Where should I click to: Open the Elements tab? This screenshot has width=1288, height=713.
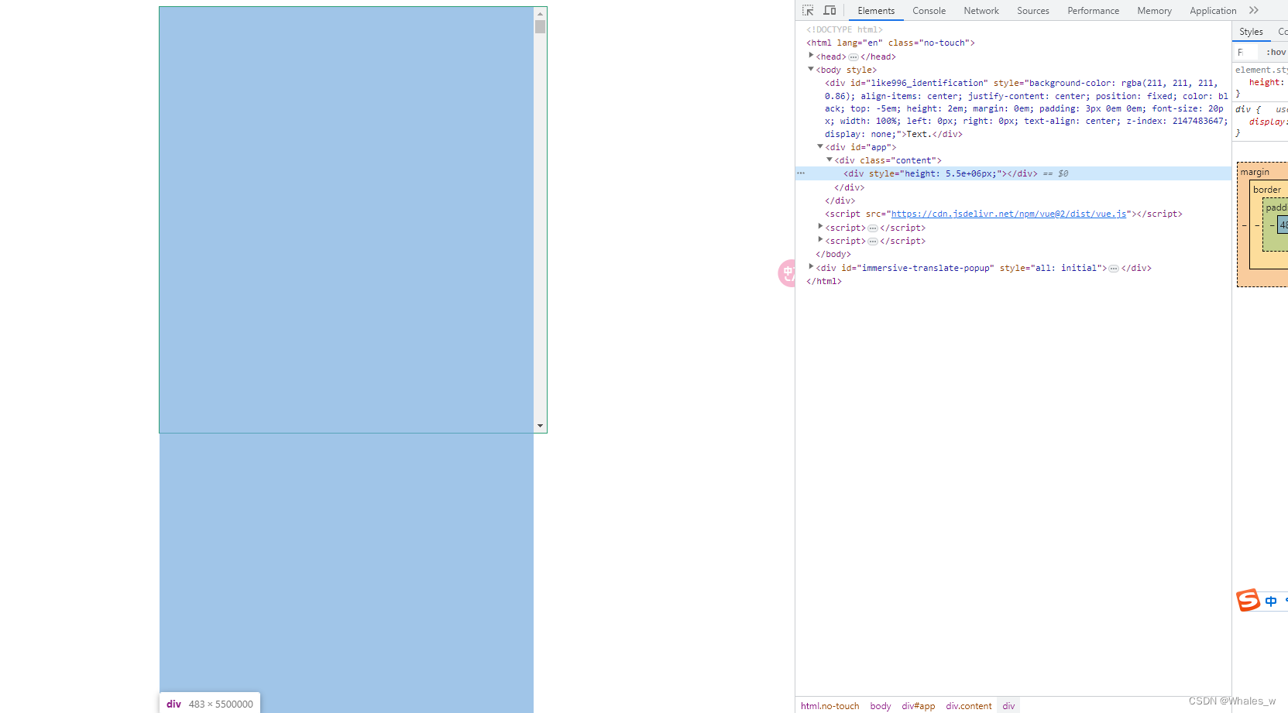click(x=876, y=11)
